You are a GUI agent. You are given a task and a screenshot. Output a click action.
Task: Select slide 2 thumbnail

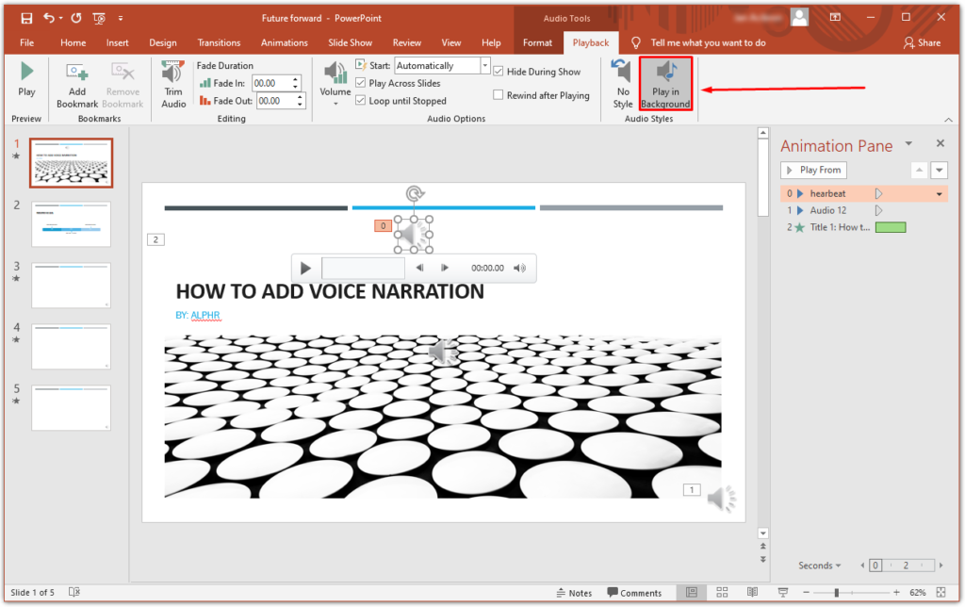pyautogui.click(x=72, y=224)
